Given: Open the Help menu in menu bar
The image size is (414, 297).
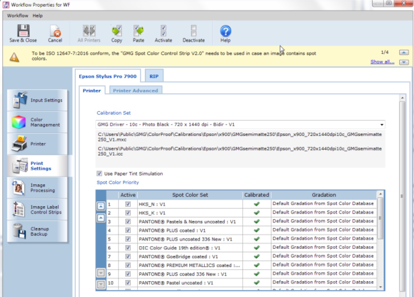Looking at the screenshot, I should click(38, 16).
